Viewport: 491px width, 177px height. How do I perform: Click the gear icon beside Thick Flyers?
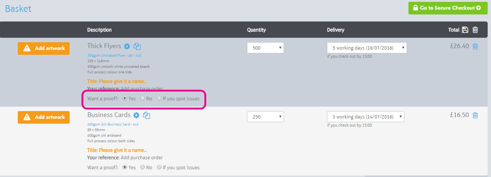click(x=127, y=46)
